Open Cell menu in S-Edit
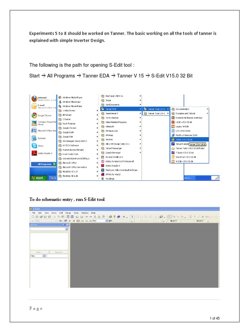The width and height of the screenshot is (249, 332). pyautogui.click(x=61, y=213)
